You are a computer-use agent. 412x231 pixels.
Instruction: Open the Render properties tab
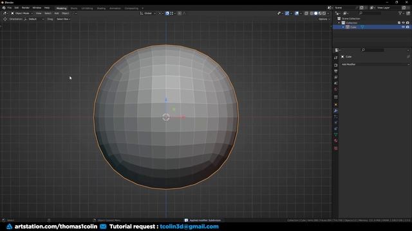336,65
